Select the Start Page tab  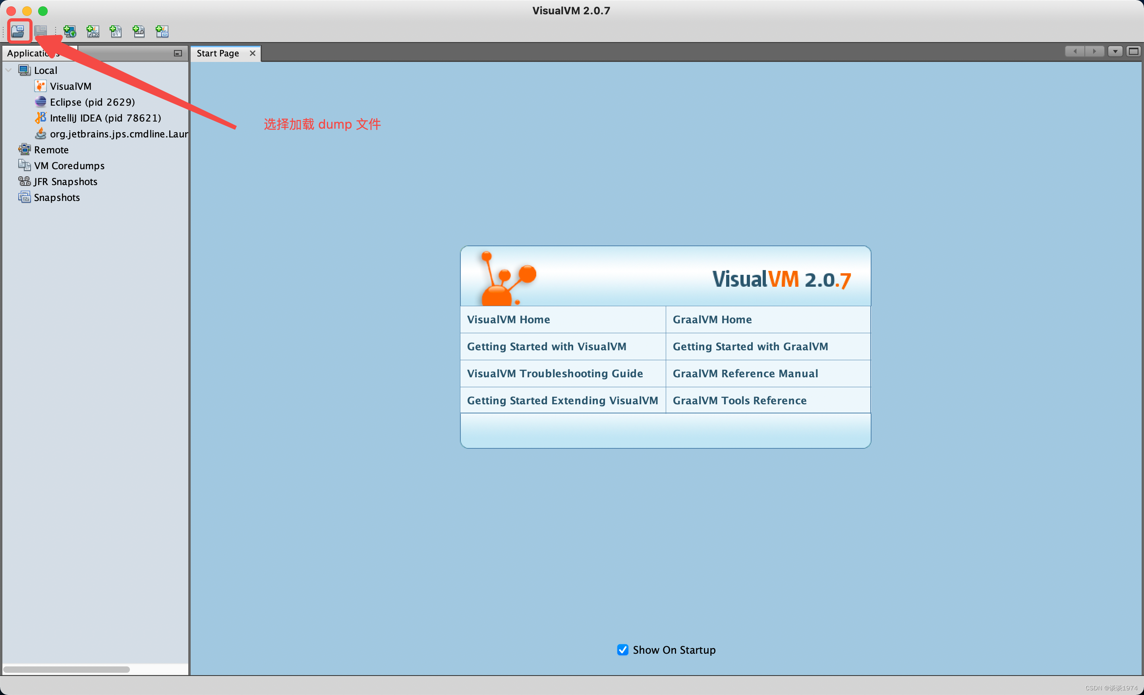(218, 53)
